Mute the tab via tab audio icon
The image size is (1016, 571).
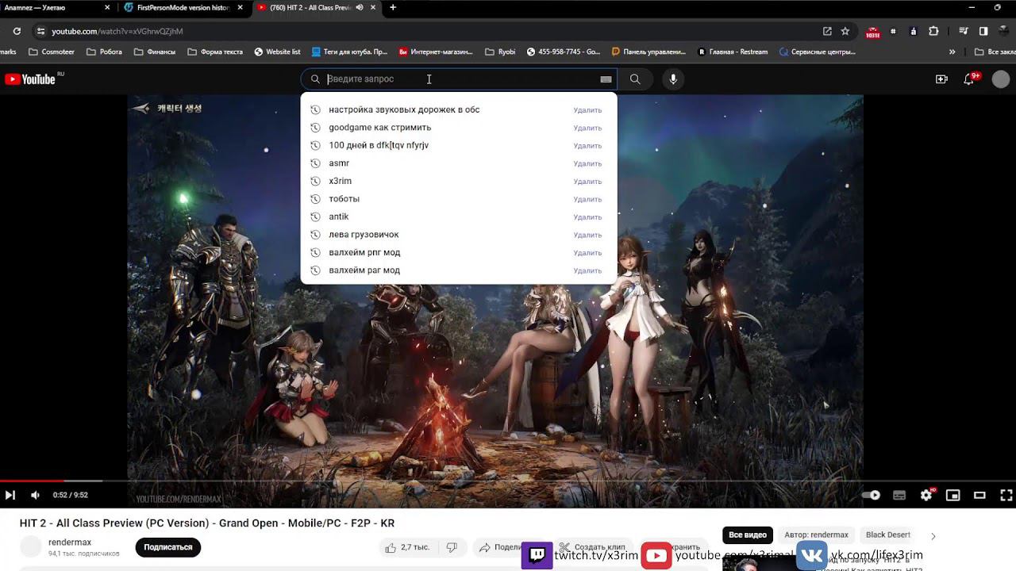pyautogui.click(x=360, y=8)
